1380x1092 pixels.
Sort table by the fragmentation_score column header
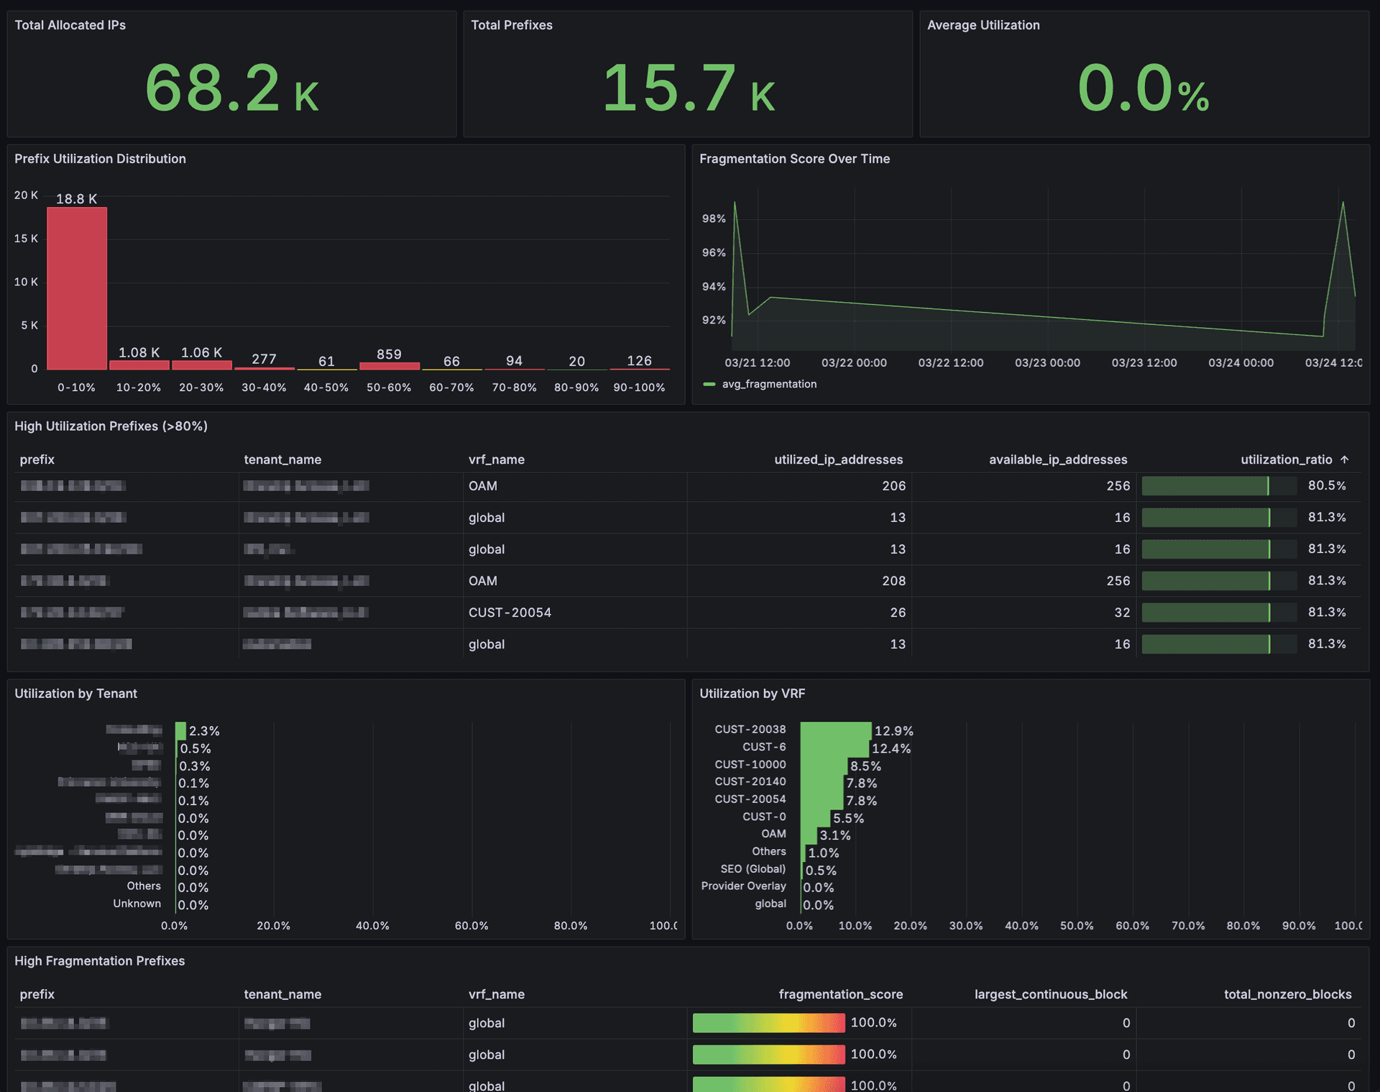coord(840,994)
